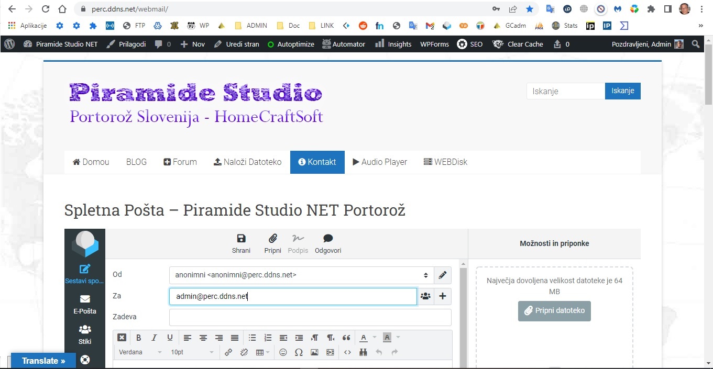The height and width of the screenshot is (369, 713).
Task: Apply italic formatting in the editor
Action: (154, 338)
